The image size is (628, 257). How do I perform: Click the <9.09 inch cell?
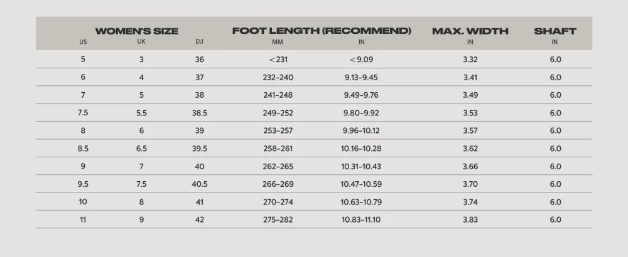click(x=361, y=60)
